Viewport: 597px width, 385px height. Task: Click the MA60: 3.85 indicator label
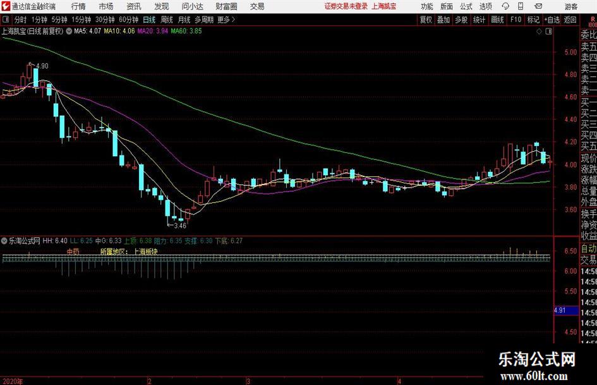click(186, 31)
